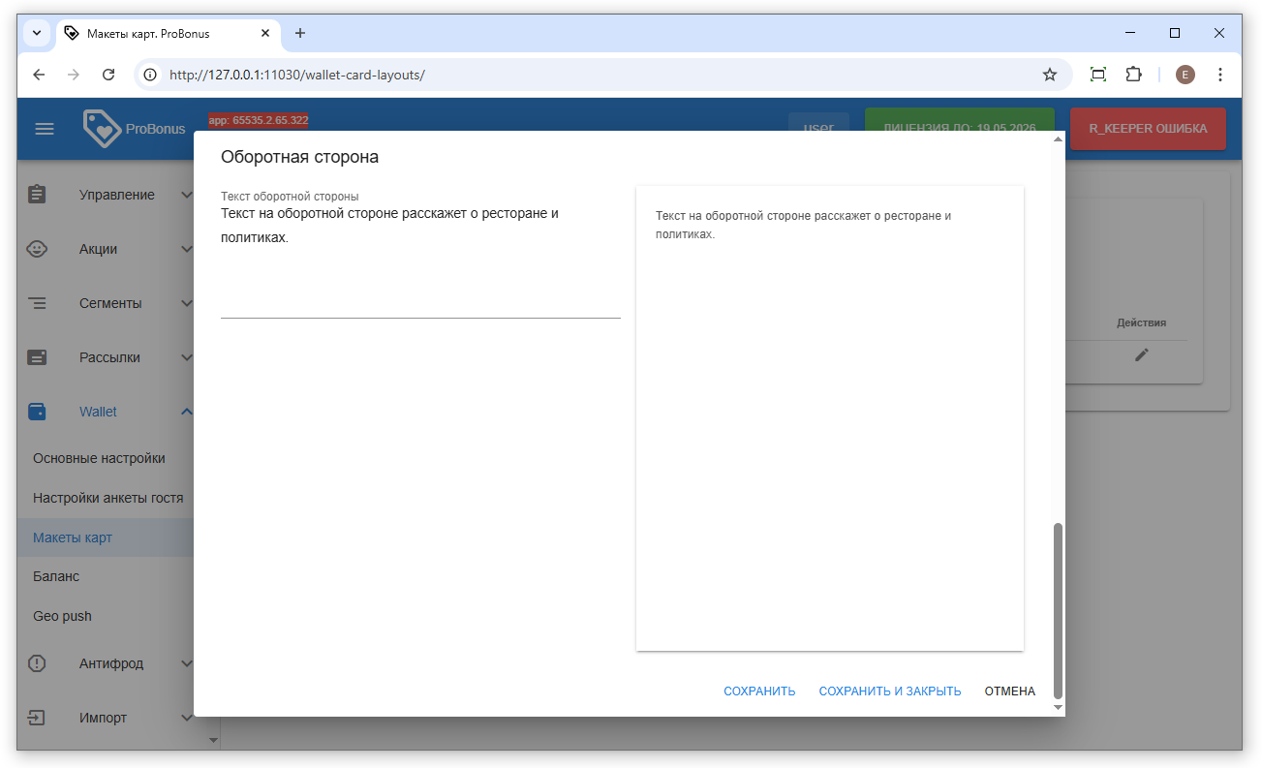Click the Отмена button
Viewport: 1262px width, 768px height.
pyautogui.click(x=1009, y=691)
